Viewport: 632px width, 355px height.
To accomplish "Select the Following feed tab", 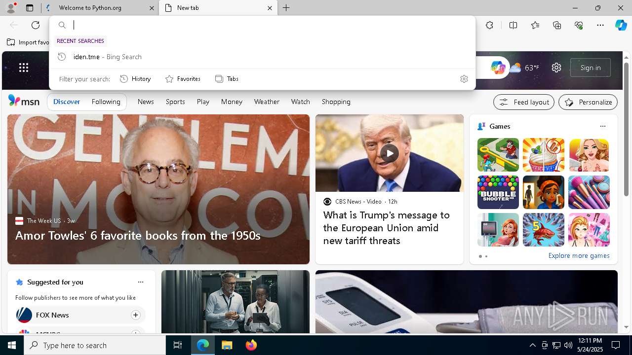I will 106,102.
